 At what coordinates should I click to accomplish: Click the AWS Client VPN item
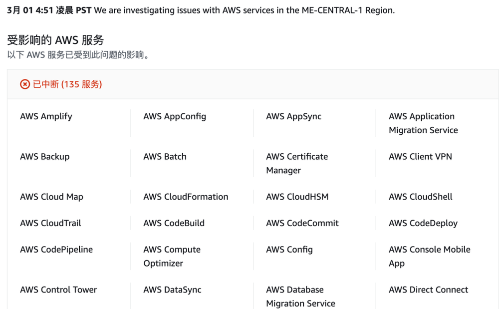pos(420,157)
